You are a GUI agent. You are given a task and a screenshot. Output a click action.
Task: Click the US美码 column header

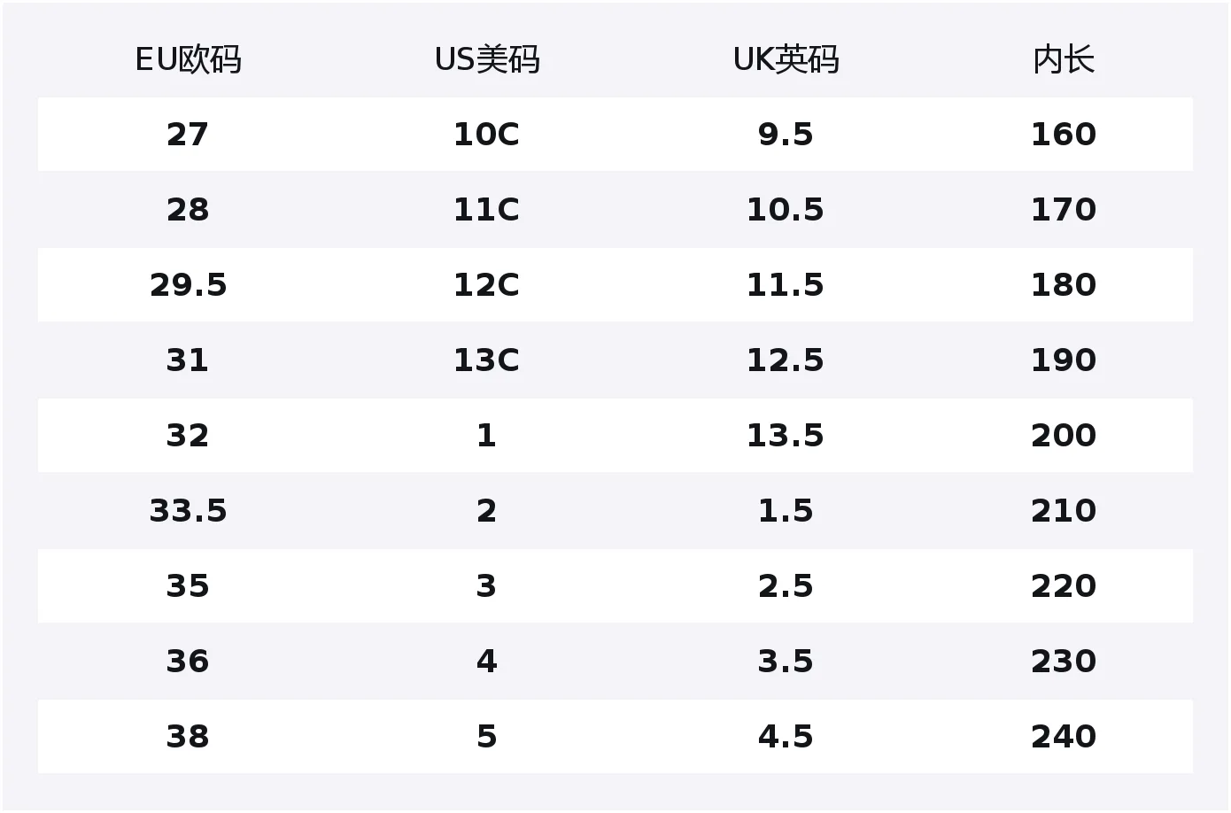(486, 60)
